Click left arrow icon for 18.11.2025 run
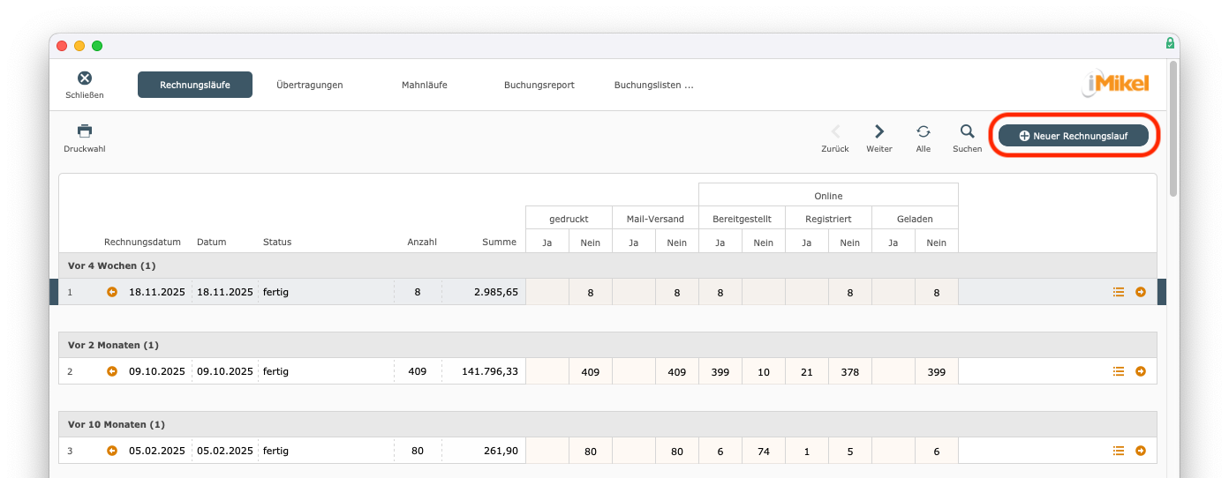Viewport: 1229px width, 478px height. coord(112,292)
